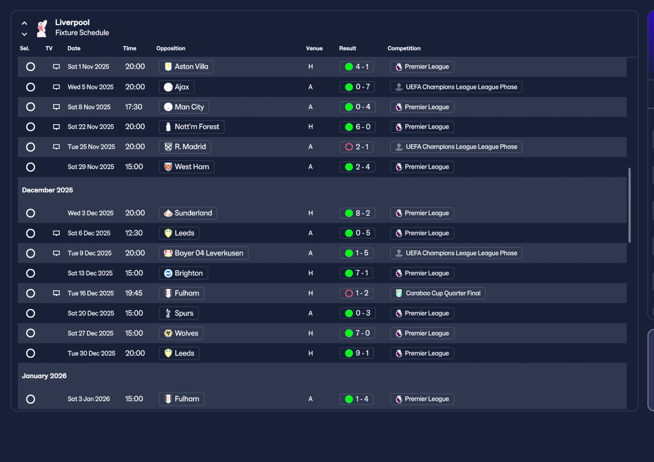Click the Date column header

pos(74,49)
